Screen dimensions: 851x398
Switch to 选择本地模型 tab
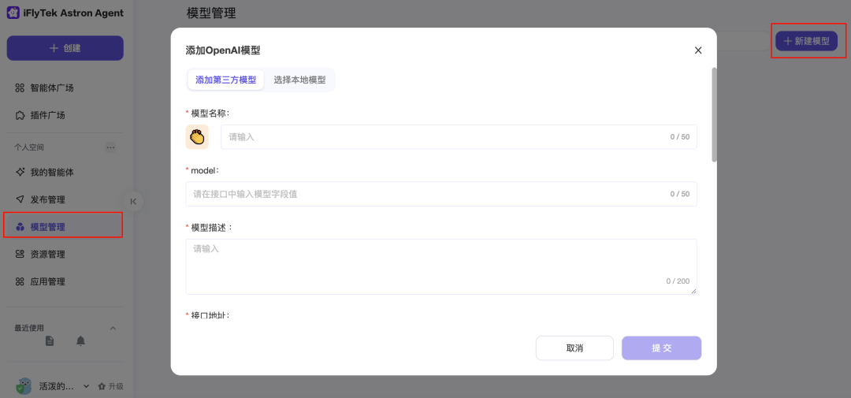[x=299, y=80]
